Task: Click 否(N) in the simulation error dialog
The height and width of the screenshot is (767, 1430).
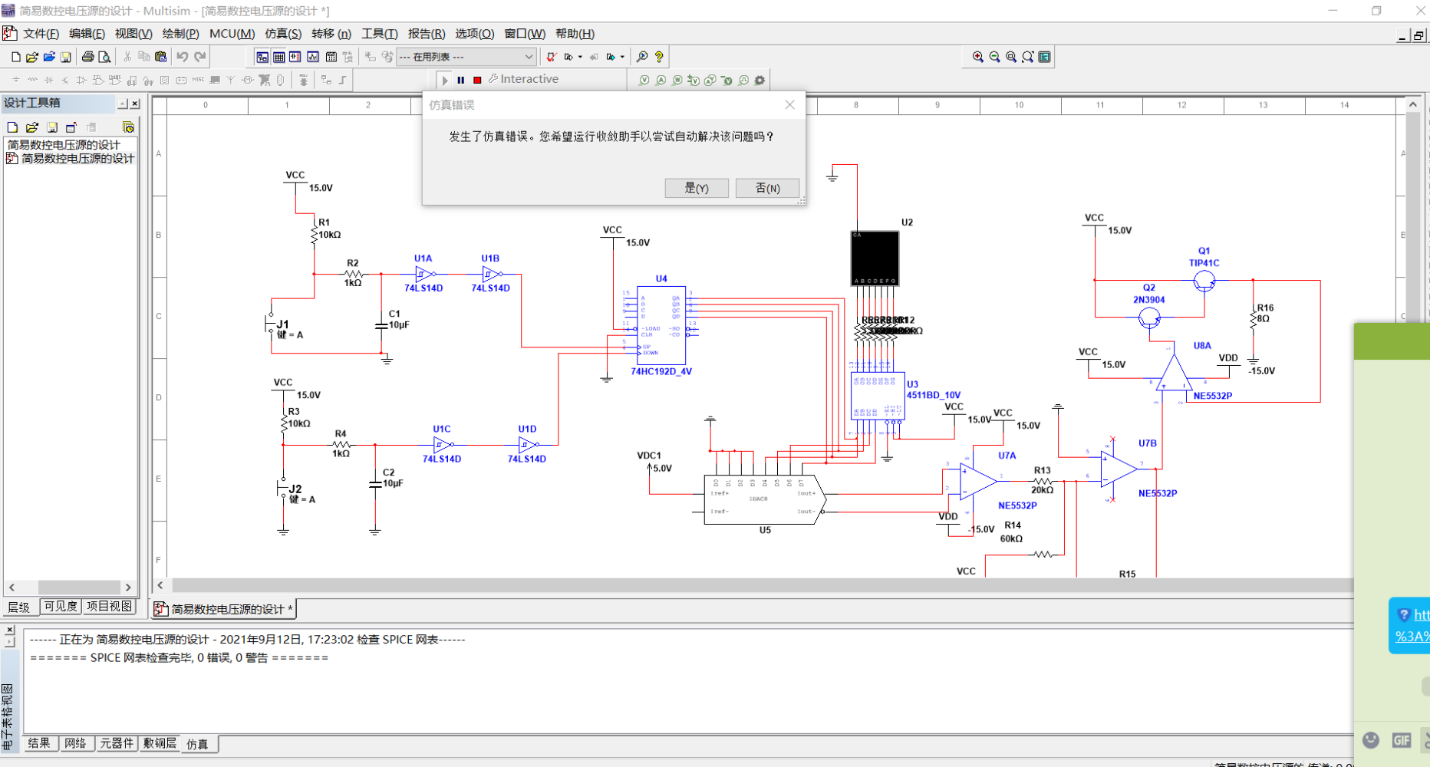Action: (x=767, y=188)
